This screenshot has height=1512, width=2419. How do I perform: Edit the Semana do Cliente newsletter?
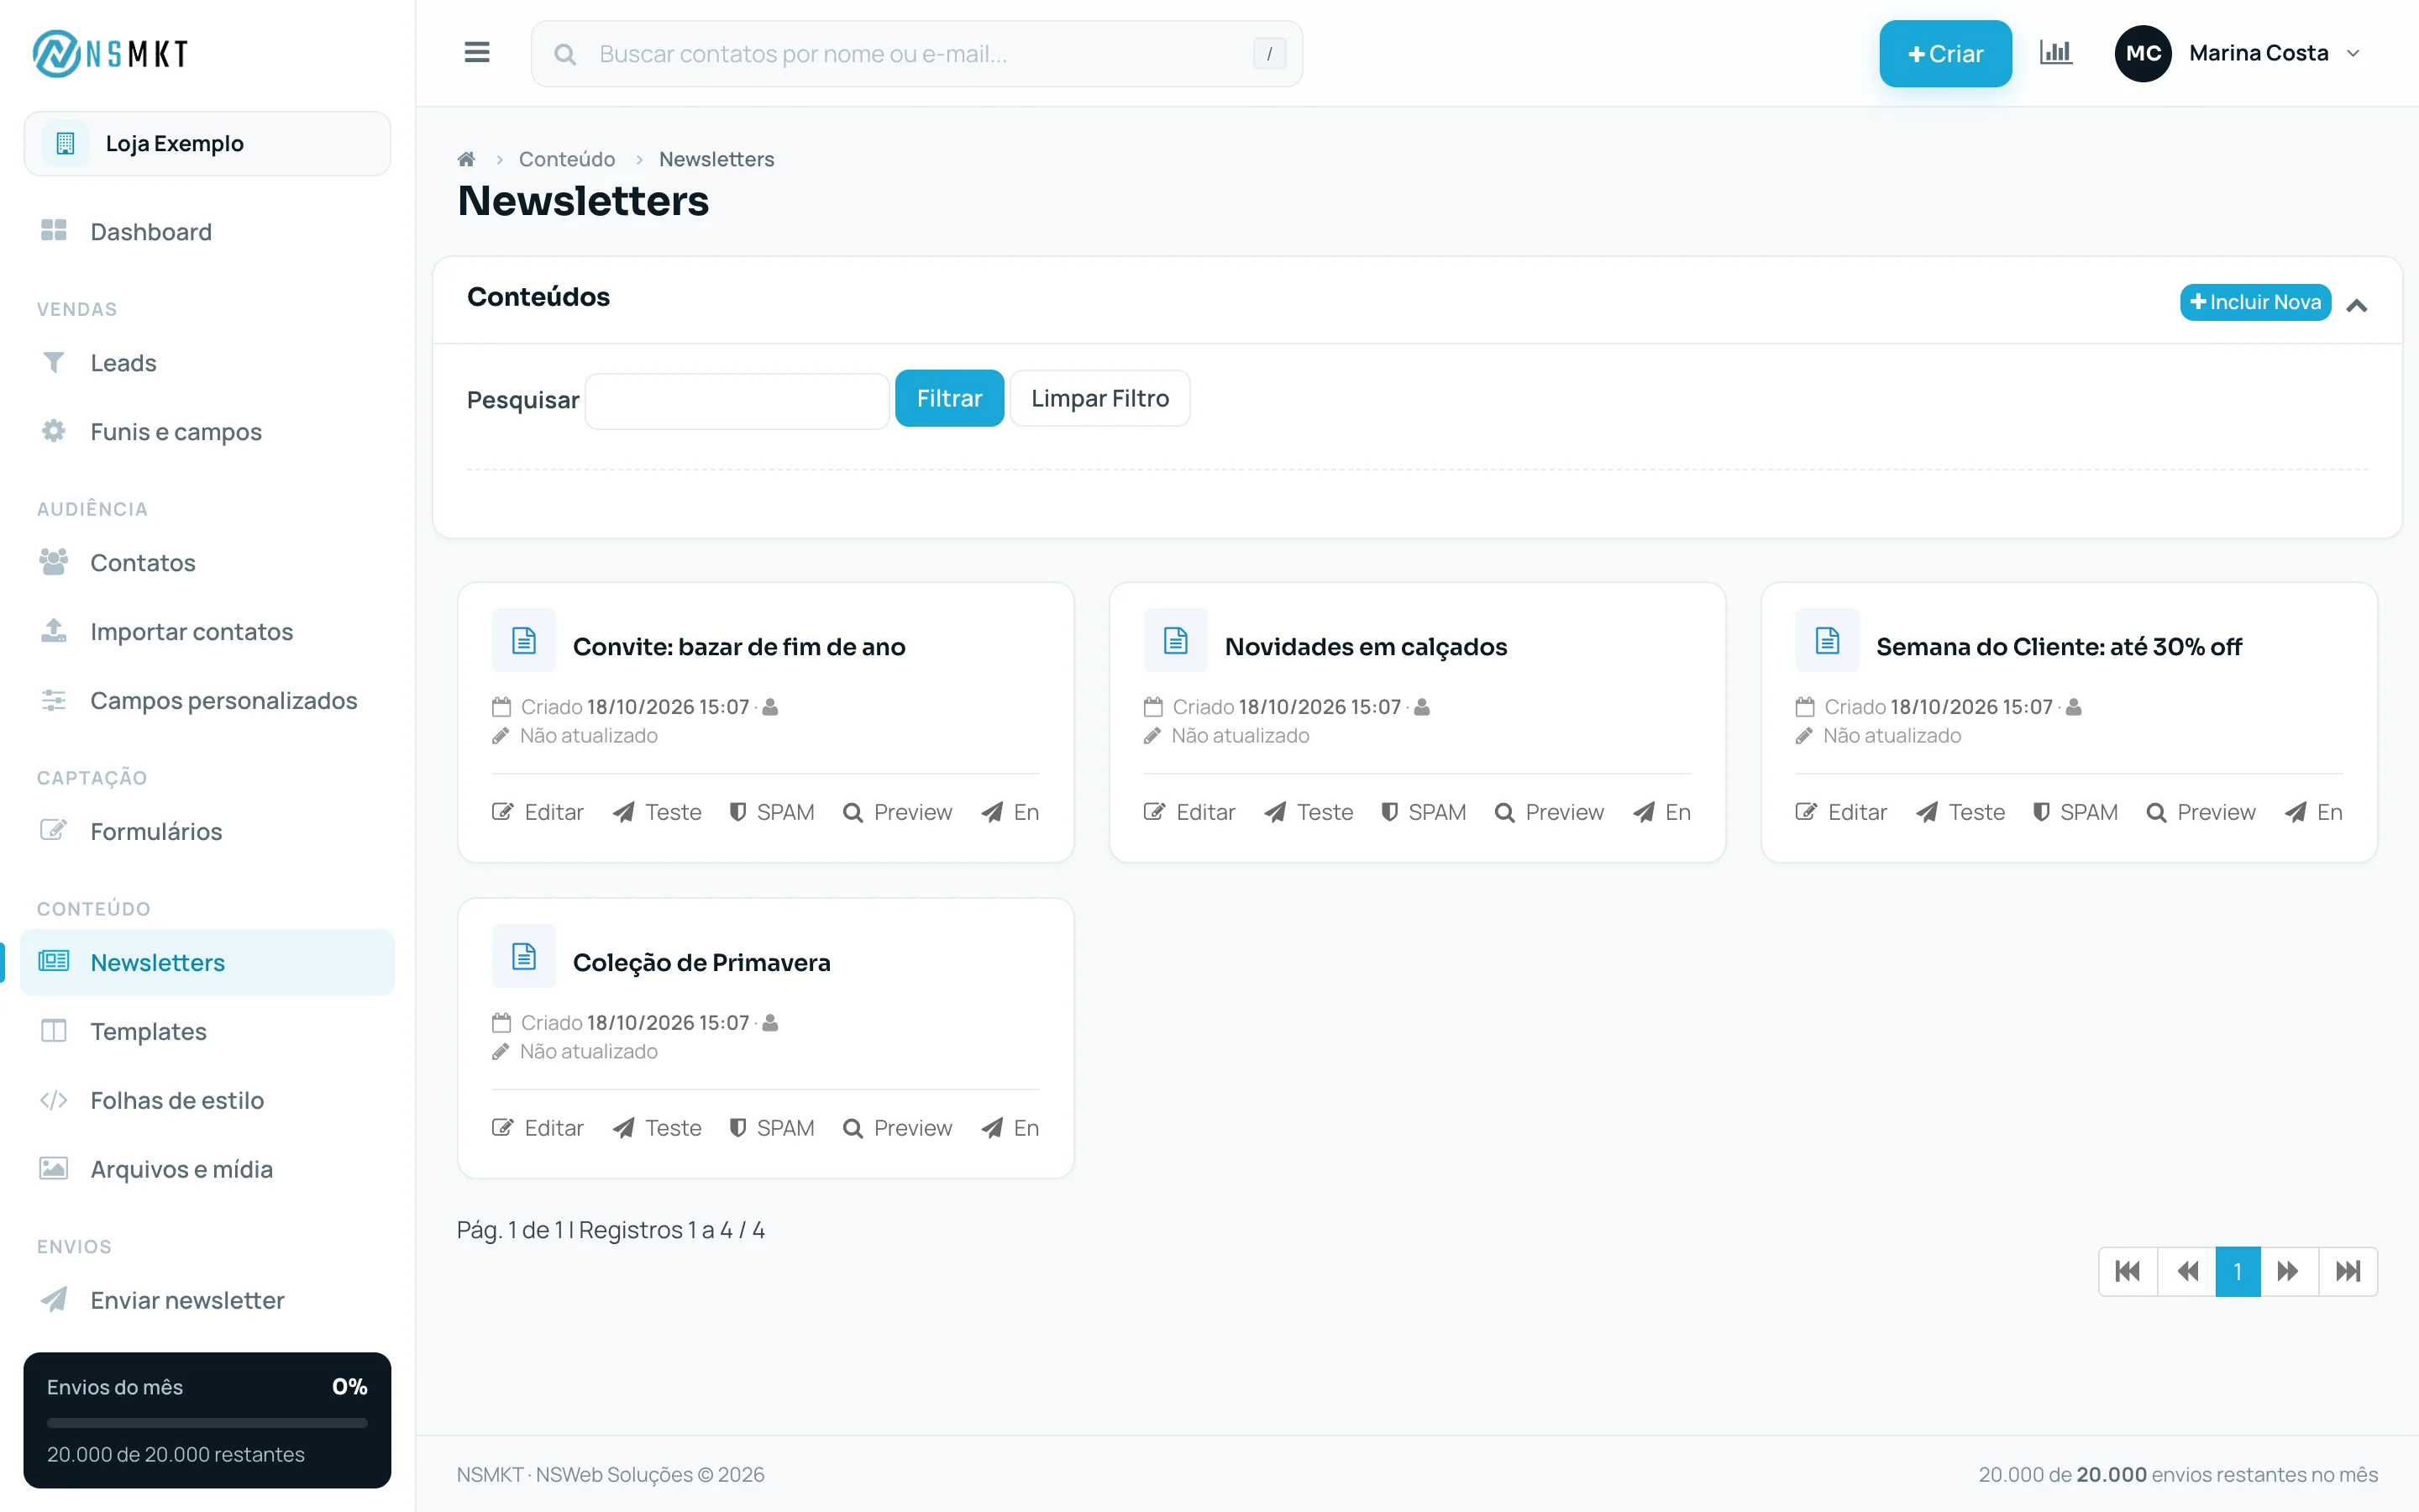tap(1840, 812)
